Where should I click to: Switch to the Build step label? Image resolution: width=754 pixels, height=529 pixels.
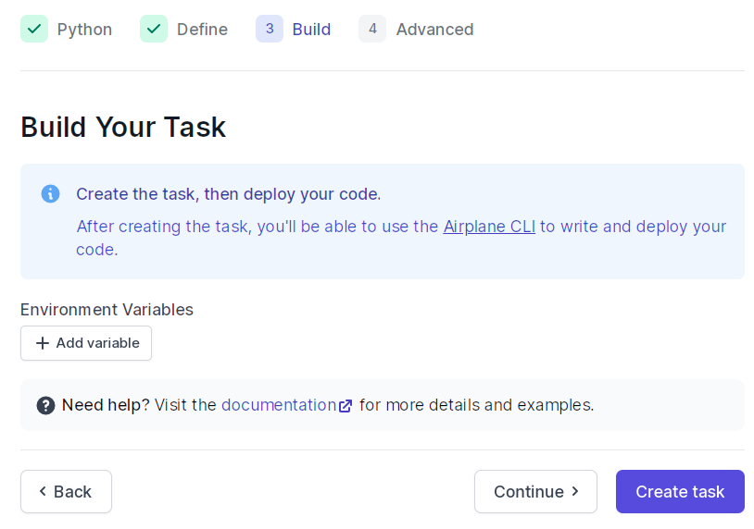coord(311,30)
